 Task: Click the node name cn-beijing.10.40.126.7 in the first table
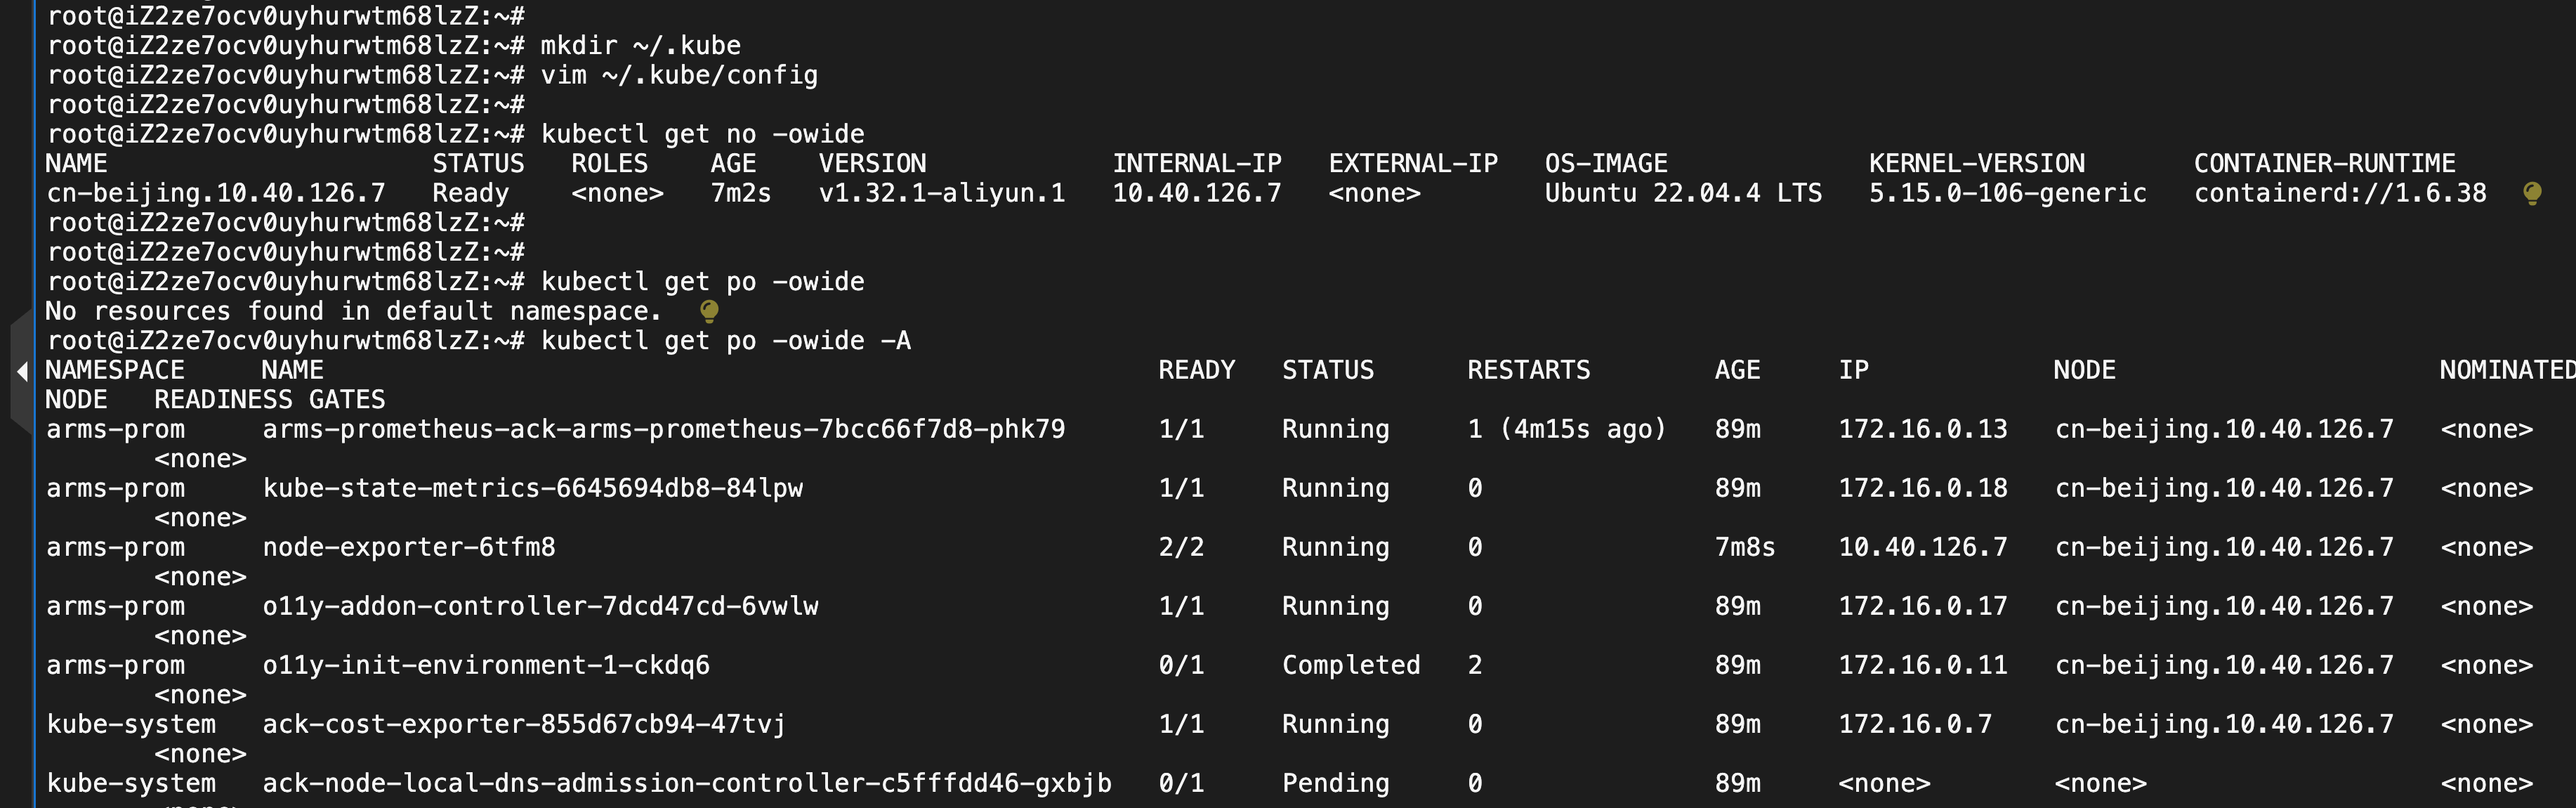[215, 193]
